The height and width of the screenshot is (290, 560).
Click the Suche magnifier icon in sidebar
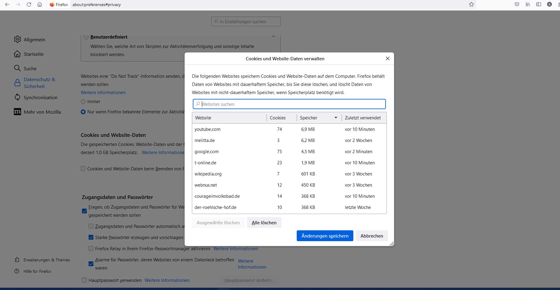[17, 68]
